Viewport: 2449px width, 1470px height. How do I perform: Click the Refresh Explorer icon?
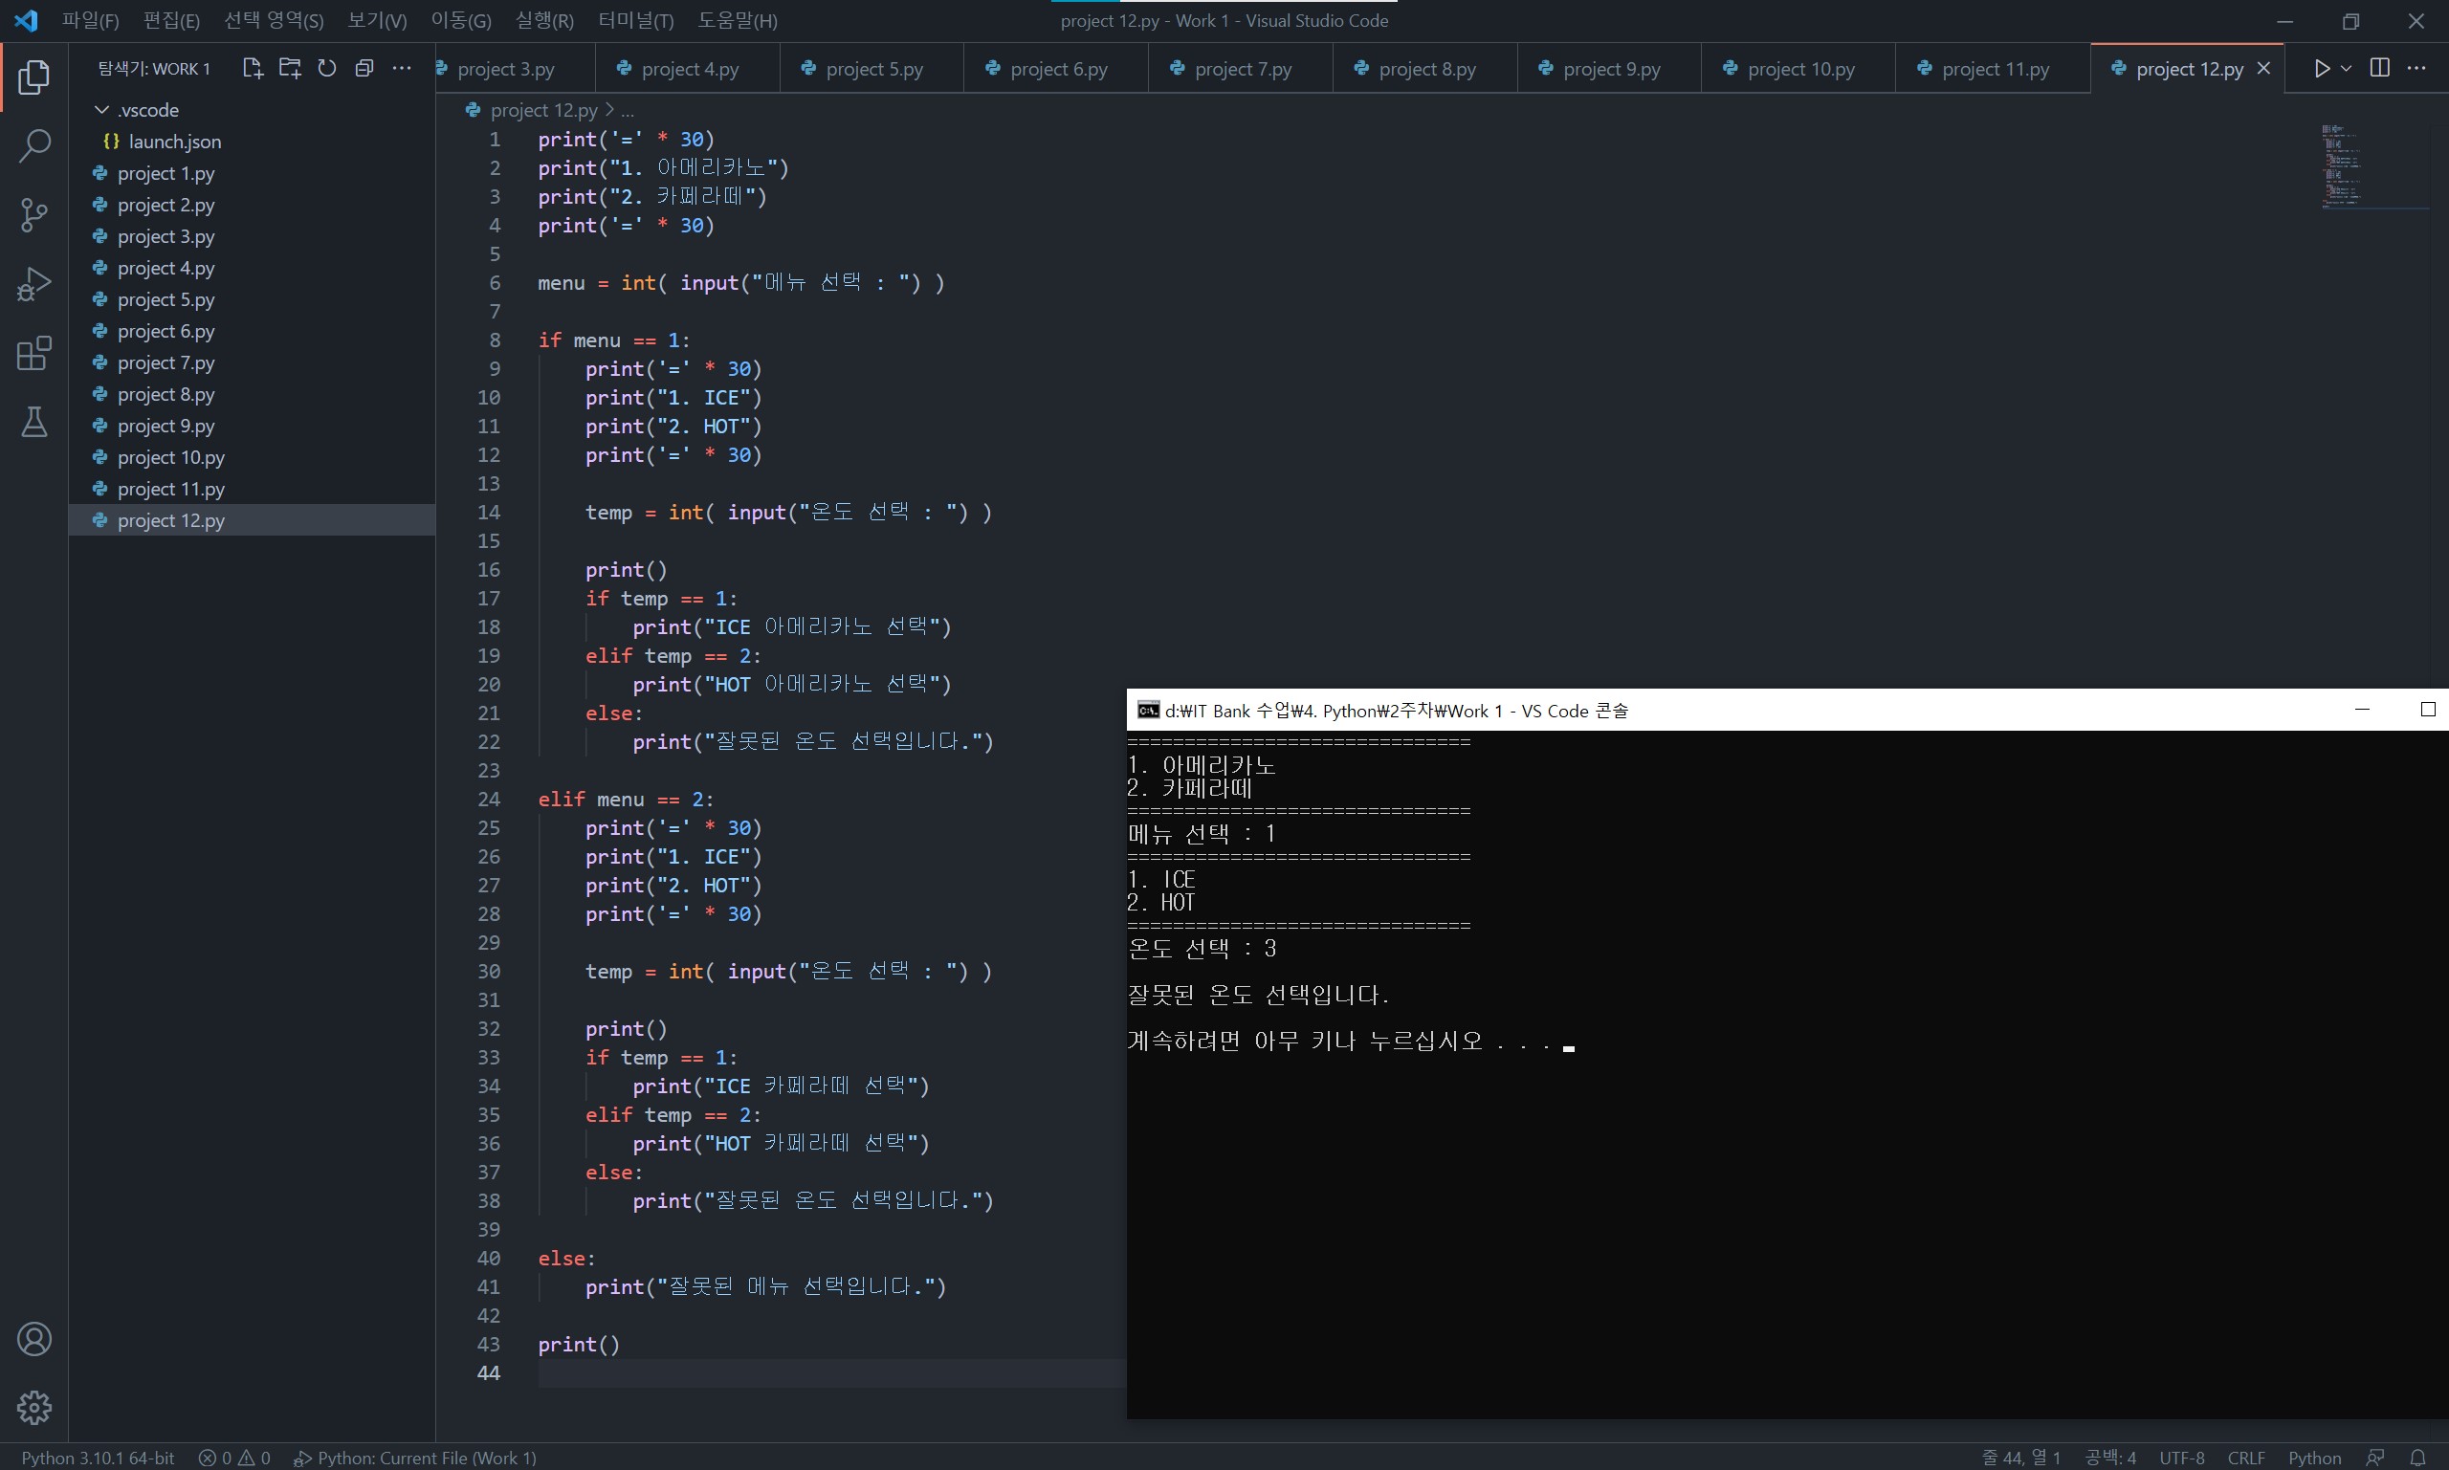(x=327, y=68)
